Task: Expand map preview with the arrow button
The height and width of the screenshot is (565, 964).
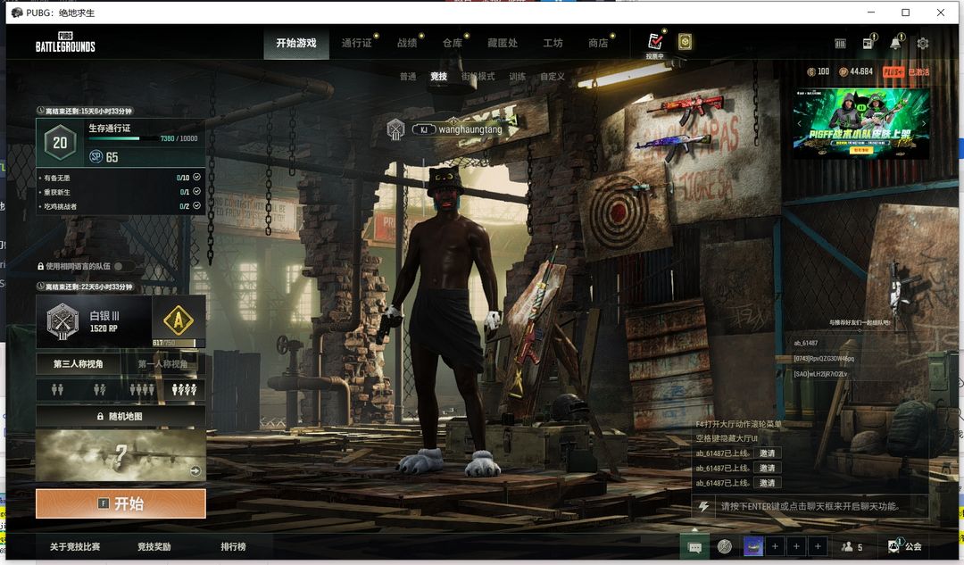Action: (x=195, y=471)
